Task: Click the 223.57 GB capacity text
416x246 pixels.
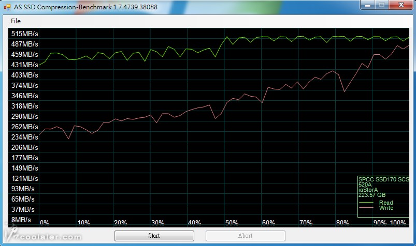Action: tap(372, 195)
